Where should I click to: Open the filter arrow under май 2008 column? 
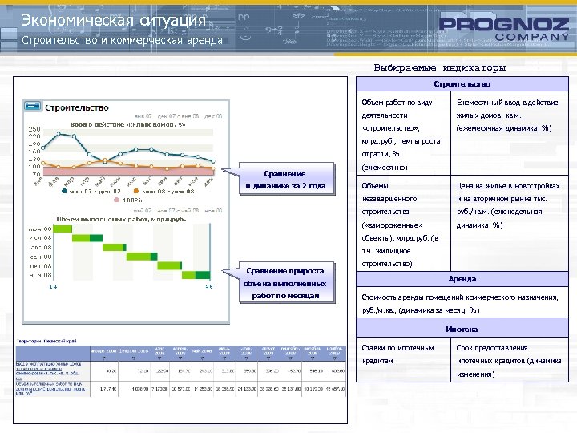(202, 358)
